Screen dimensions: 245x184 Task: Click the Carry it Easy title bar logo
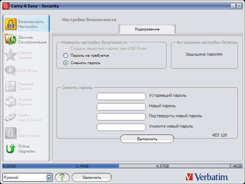coord(6,6)
